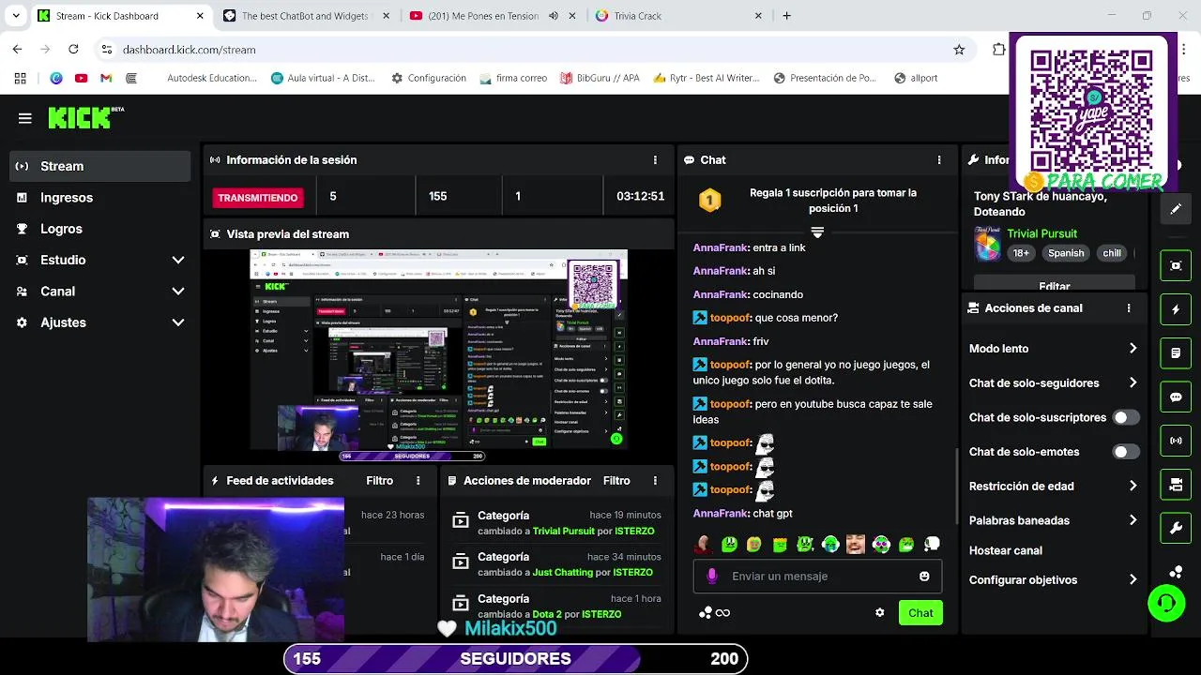This screenshot has width=1201, height=675.
Task: Toggle Chat de solo-emotes switch
Action: pyautogui.click(x=1126, y=452)
